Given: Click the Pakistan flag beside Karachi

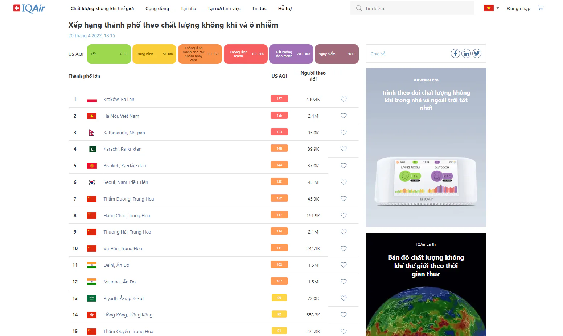Looking at the screenshot, I should tap(93, 149).
